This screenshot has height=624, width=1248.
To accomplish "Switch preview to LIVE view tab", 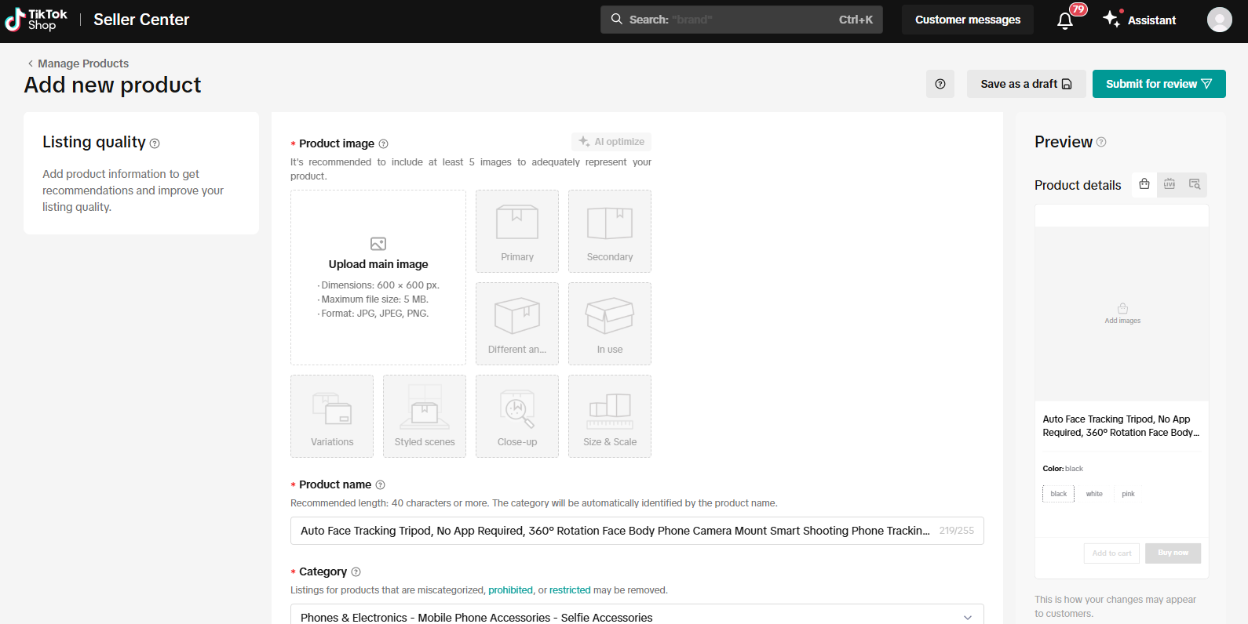I will point(1169,184).
